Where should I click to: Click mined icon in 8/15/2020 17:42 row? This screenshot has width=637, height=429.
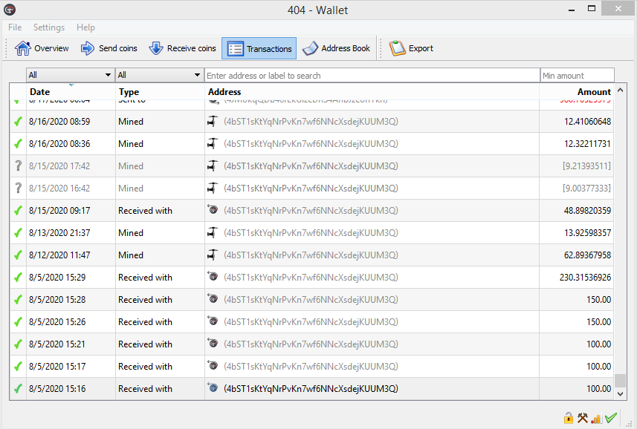tap(213, 166)
